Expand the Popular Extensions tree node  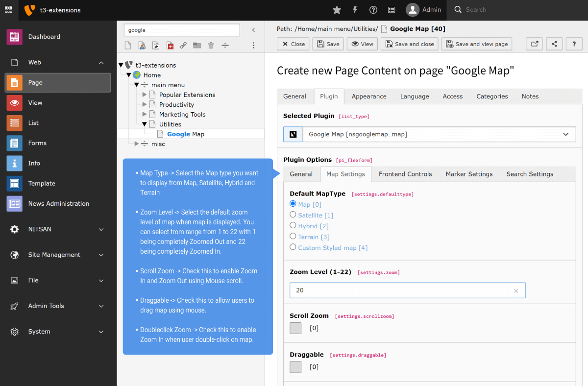145,95
